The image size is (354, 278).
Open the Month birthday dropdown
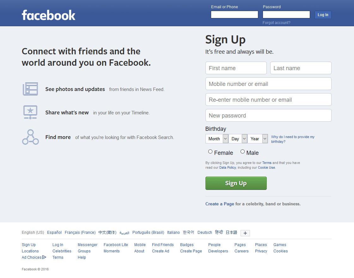coord(217,139)
